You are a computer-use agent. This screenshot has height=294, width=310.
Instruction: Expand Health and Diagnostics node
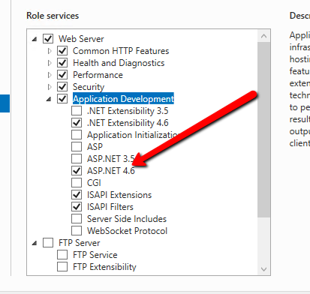point(50,63)
